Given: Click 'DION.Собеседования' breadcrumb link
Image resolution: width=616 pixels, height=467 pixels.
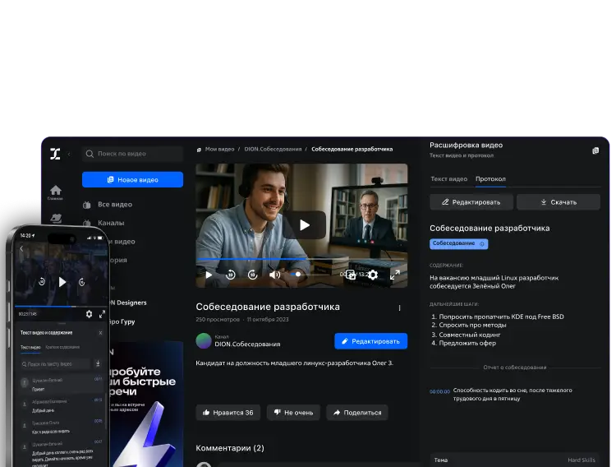Looking at the screenshot, I should click(x=273, y=150).
